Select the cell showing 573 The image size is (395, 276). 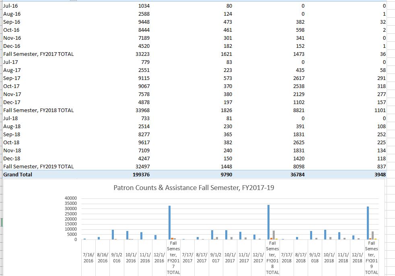[x=228, y=78]
